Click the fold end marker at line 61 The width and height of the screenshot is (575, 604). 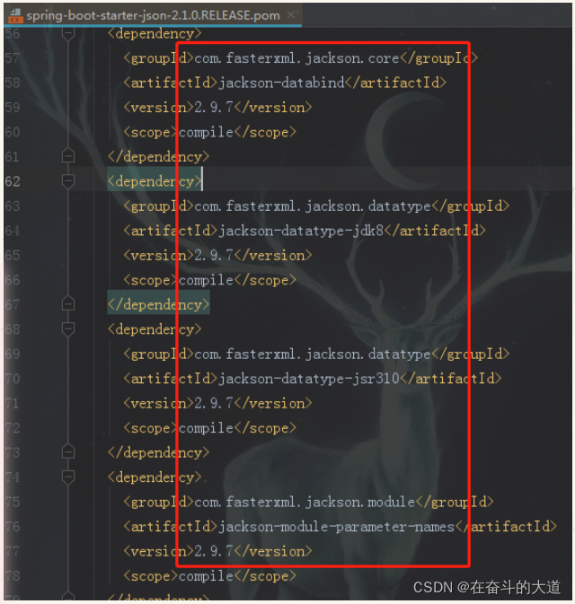[x=68, y=156]
